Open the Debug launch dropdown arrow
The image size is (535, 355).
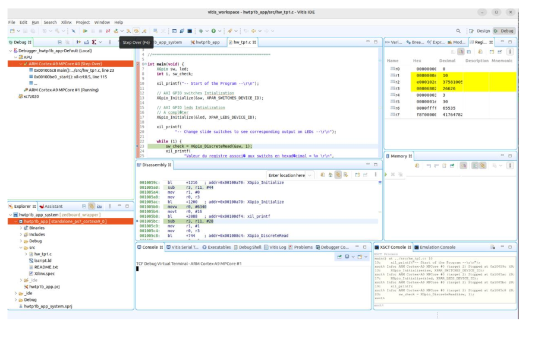[x=207, y=31]
